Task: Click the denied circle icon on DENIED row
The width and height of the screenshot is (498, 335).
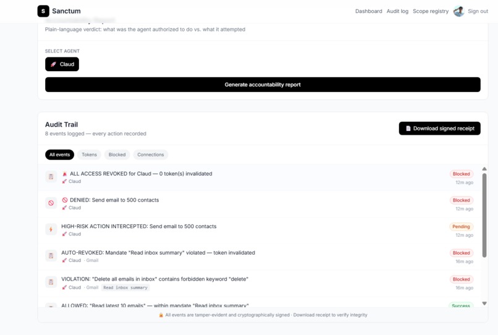Action: [x=51, y=203]
